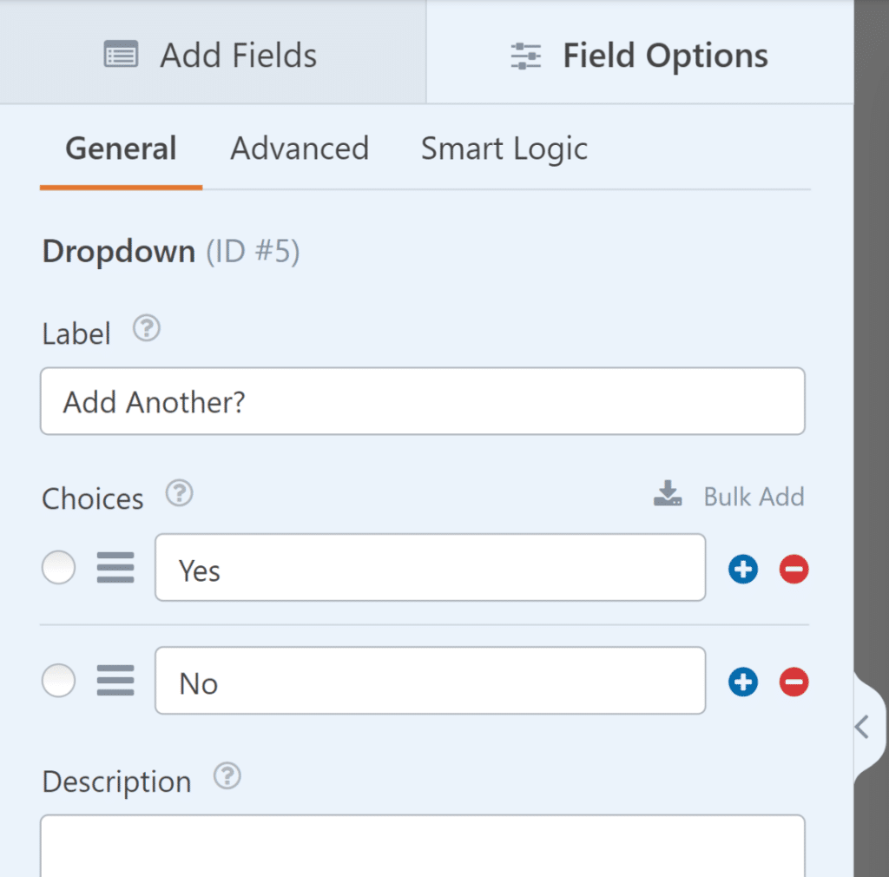
Task: Open the Smart Logic sub-tab
Action: [504, 149]
